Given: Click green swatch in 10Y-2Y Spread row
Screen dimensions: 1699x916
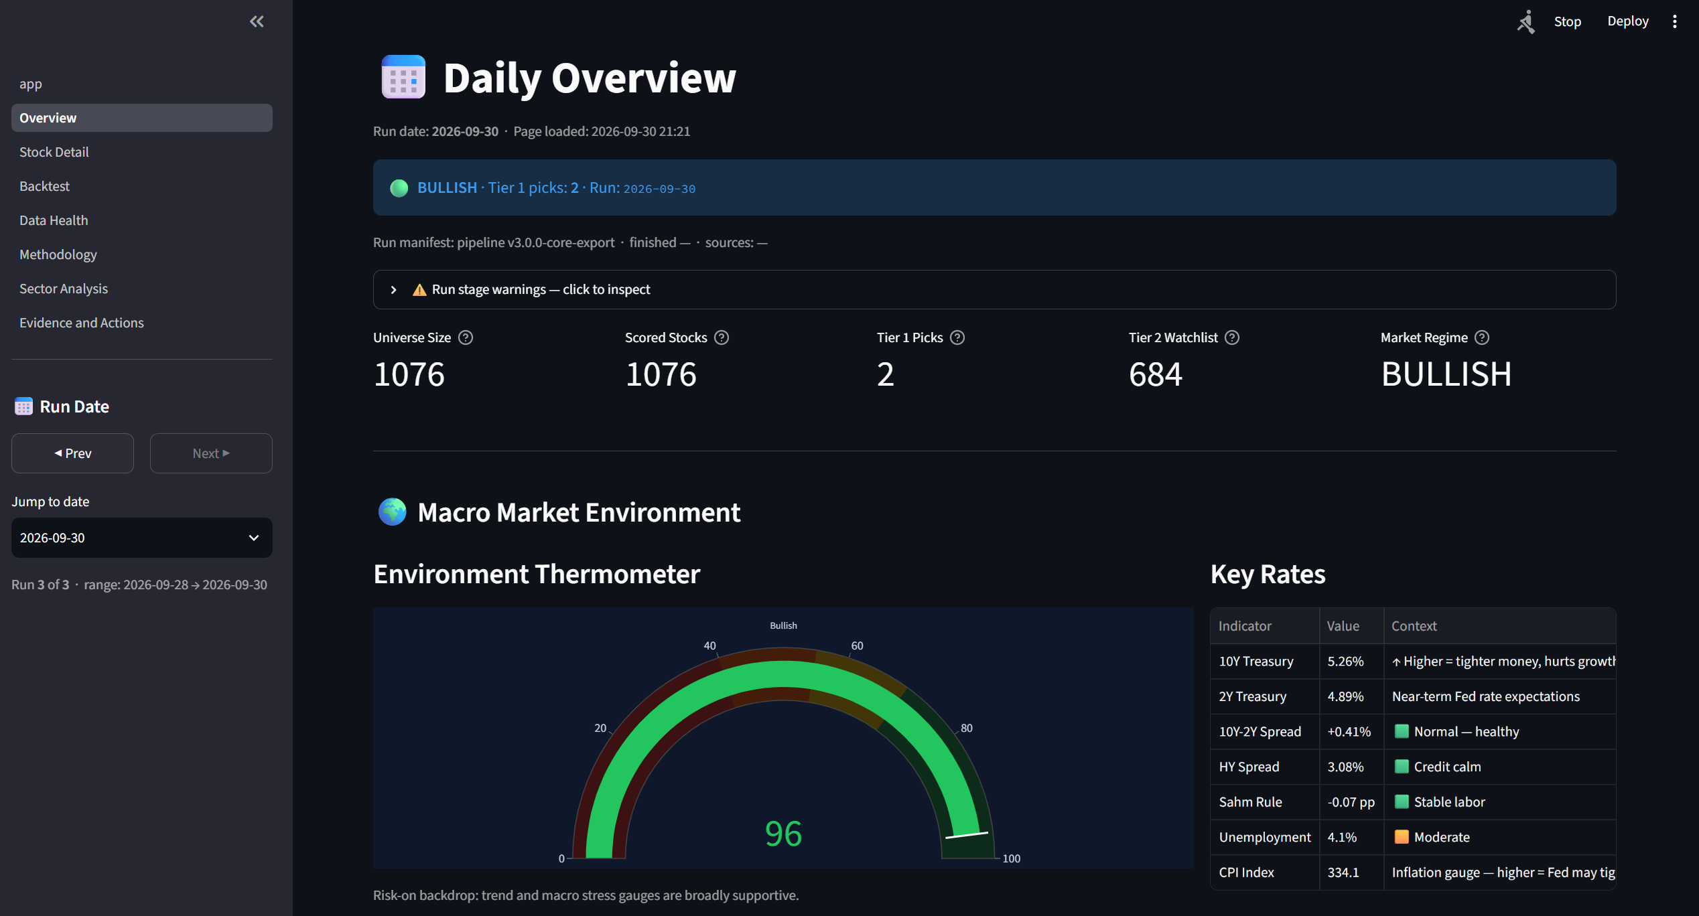Looking at the screenshot, I should (x=1401, y=731).
